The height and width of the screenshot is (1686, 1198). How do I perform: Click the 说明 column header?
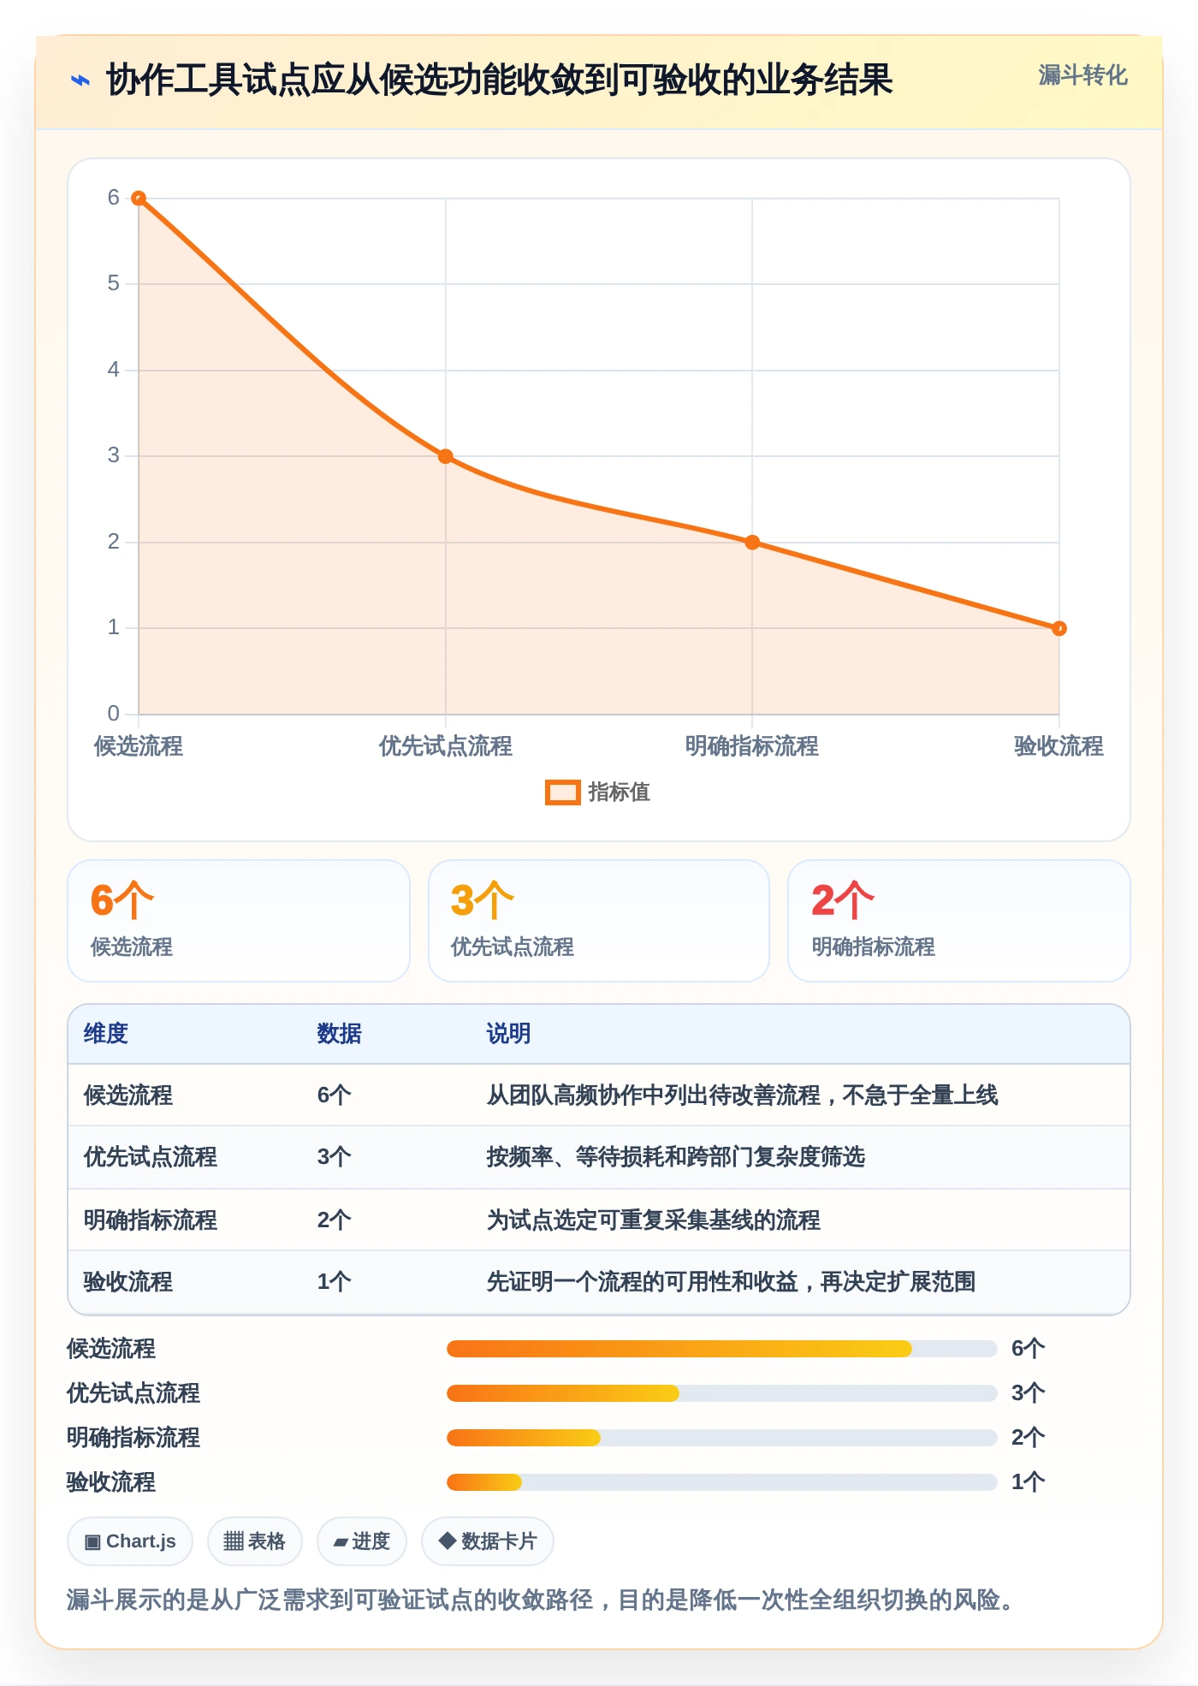click(508, 1034)
